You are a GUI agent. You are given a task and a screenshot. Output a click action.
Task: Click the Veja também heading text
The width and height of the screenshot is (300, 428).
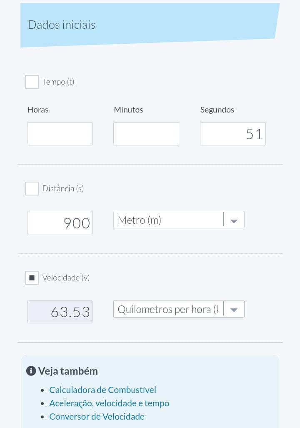tap(68, 371)
